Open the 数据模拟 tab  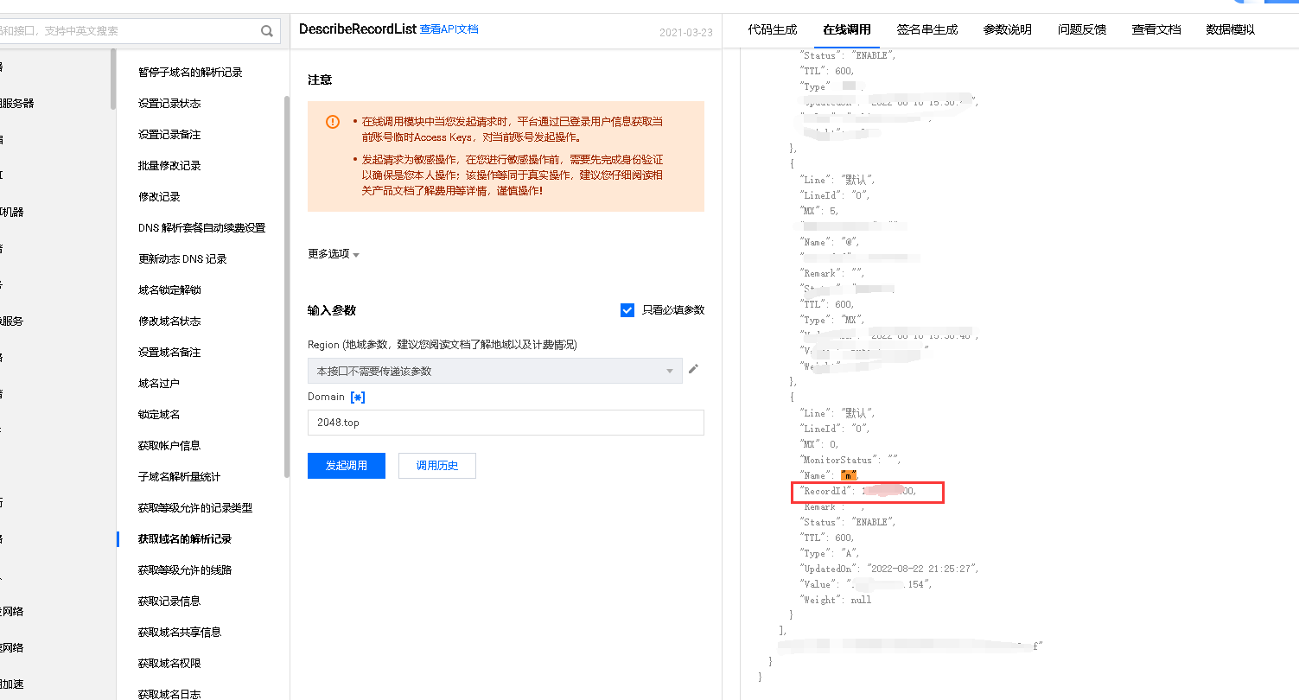(x=1231, y=29)
